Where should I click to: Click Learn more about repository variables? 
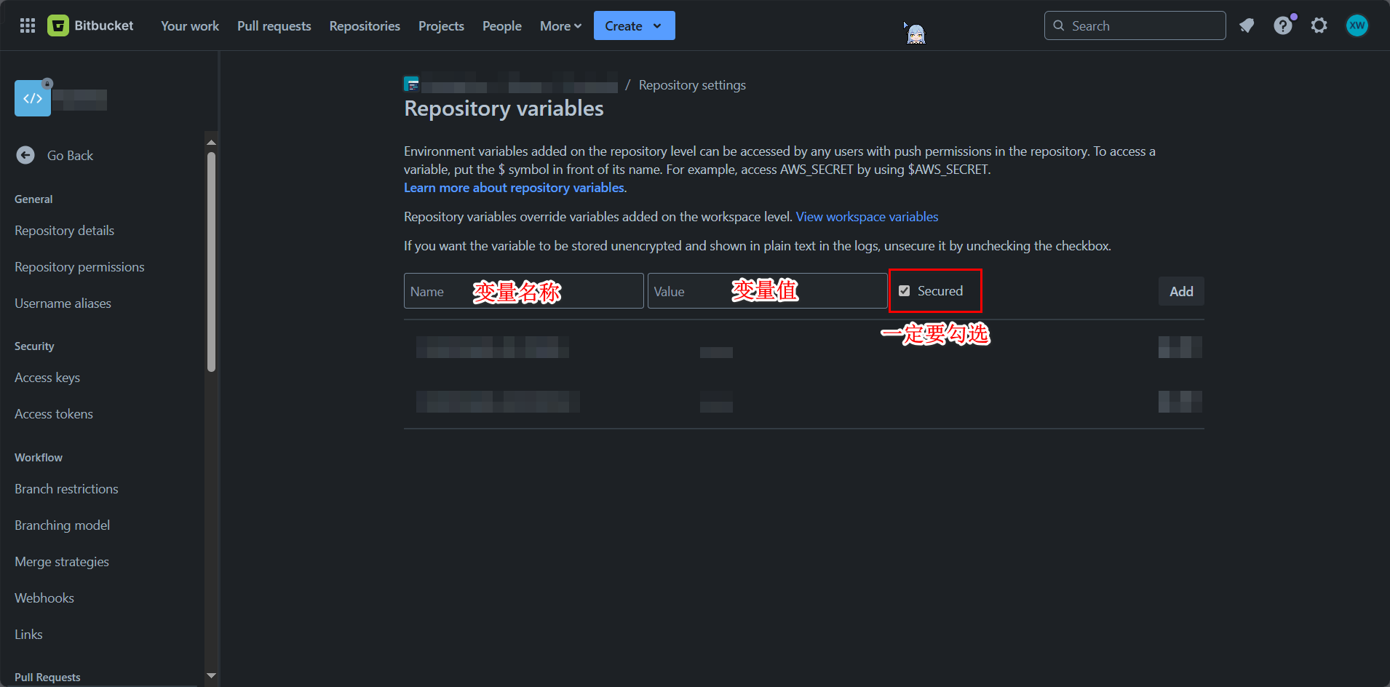coord(514,188)
